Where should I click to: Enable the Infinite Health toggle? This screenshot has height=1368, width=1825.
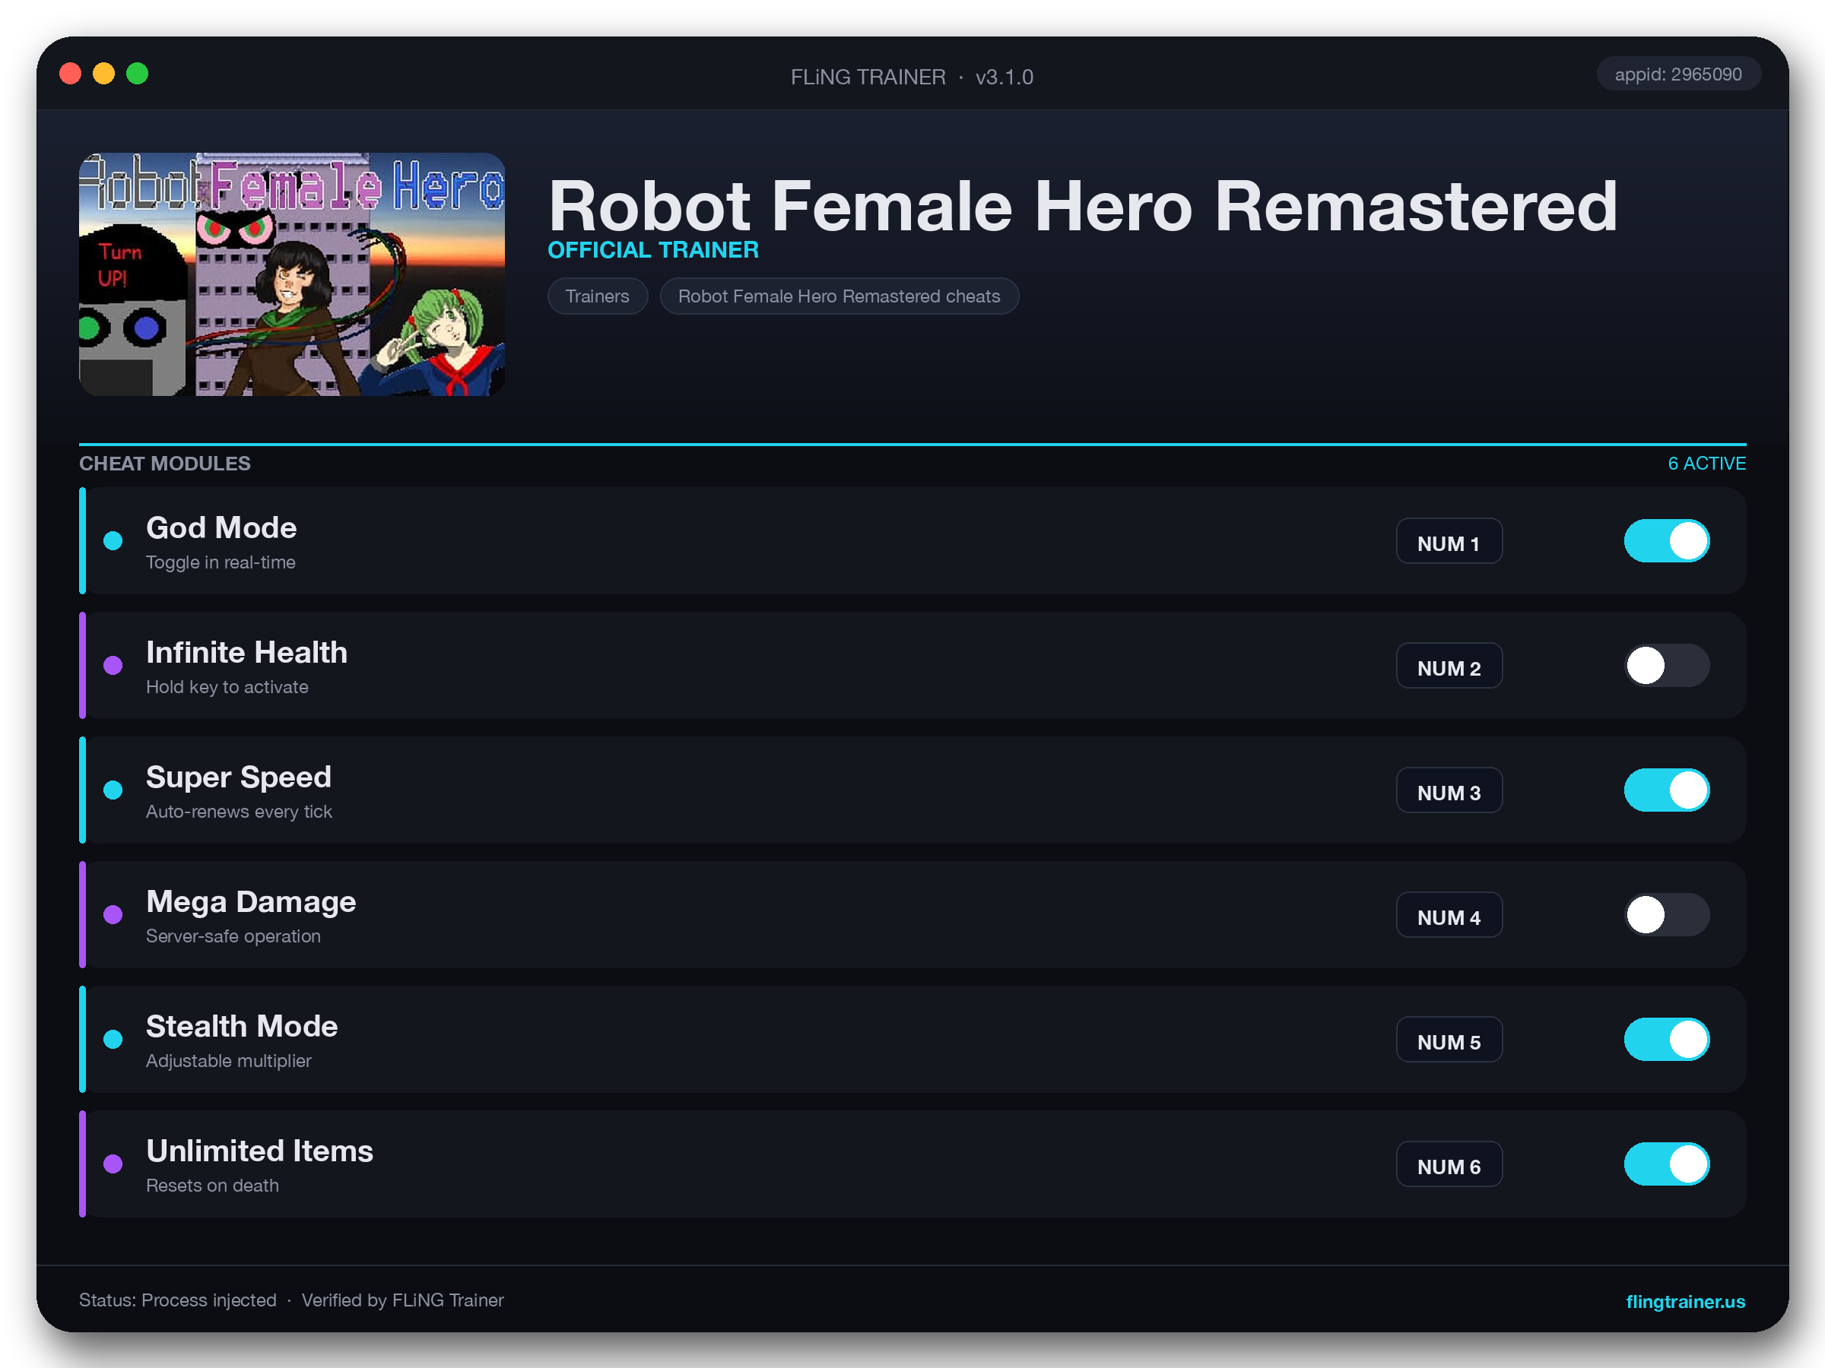click(x=1667, y=666)
